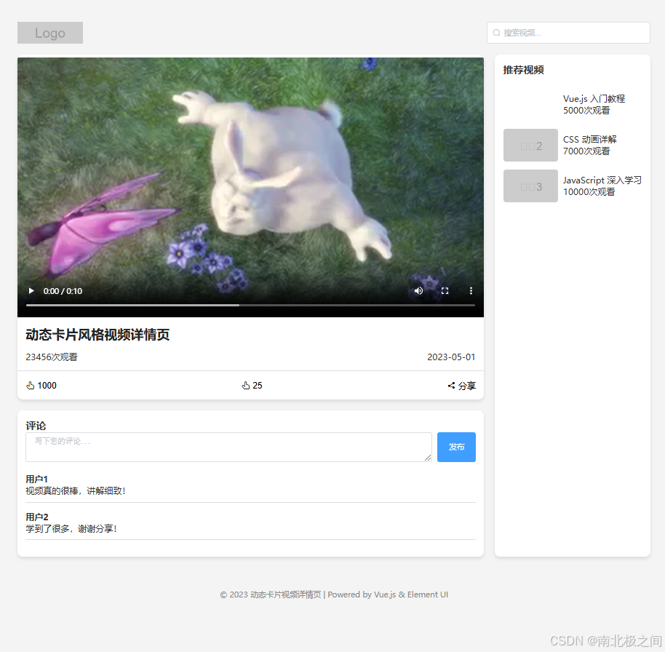This screenshot has width=665, height=652.
Task: Click the video title 动态卡片风格视频详情页
Action: 97,335
